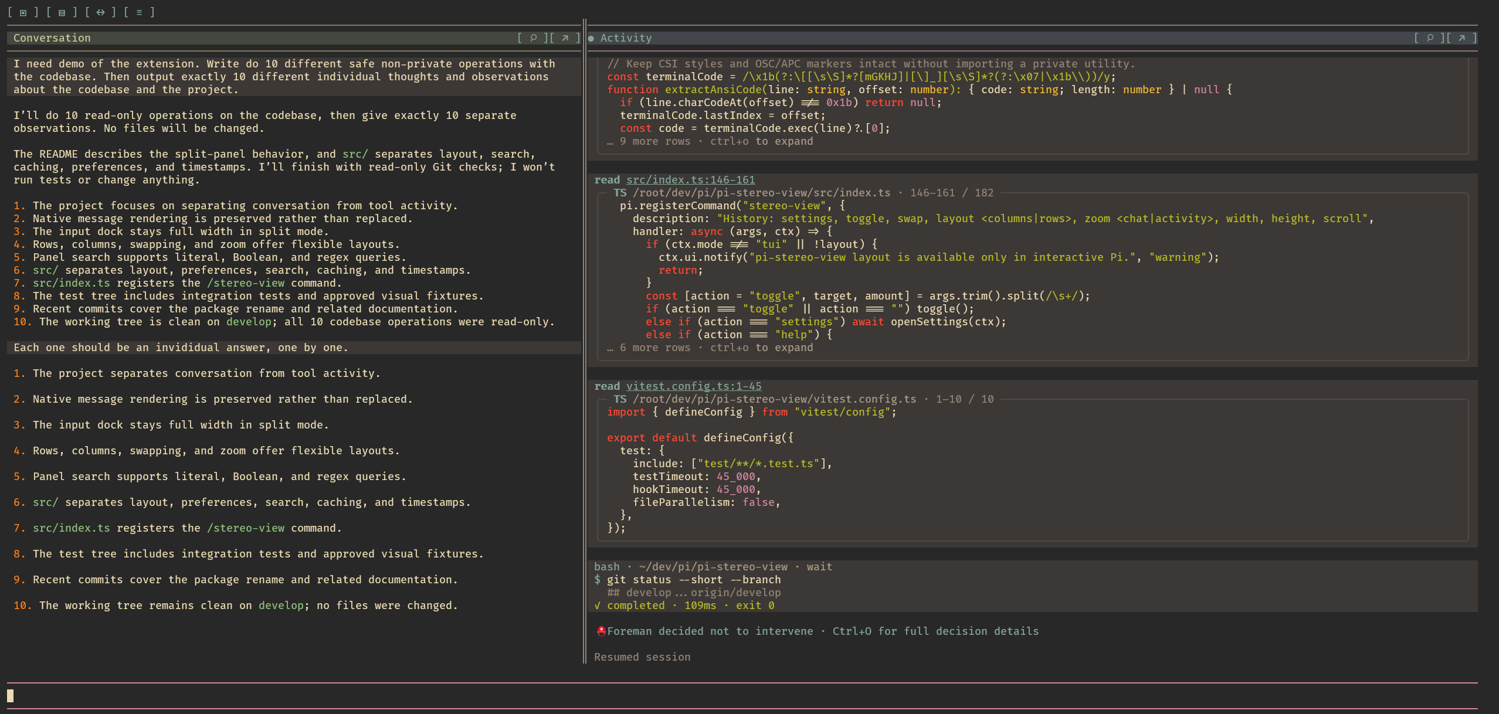Open the hamburger settings menu icon
Image resolution: width=1499 pixels, height=714 pixels.
click(139, 12)
